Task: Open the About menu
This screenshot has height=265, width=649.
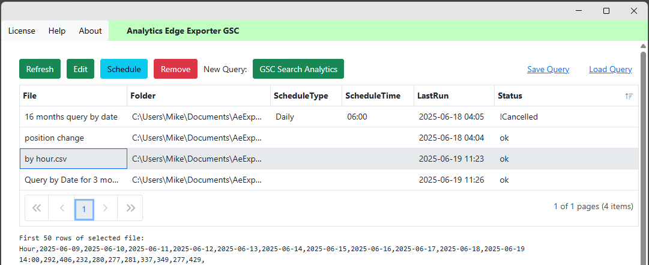Action: coord(90,31)
